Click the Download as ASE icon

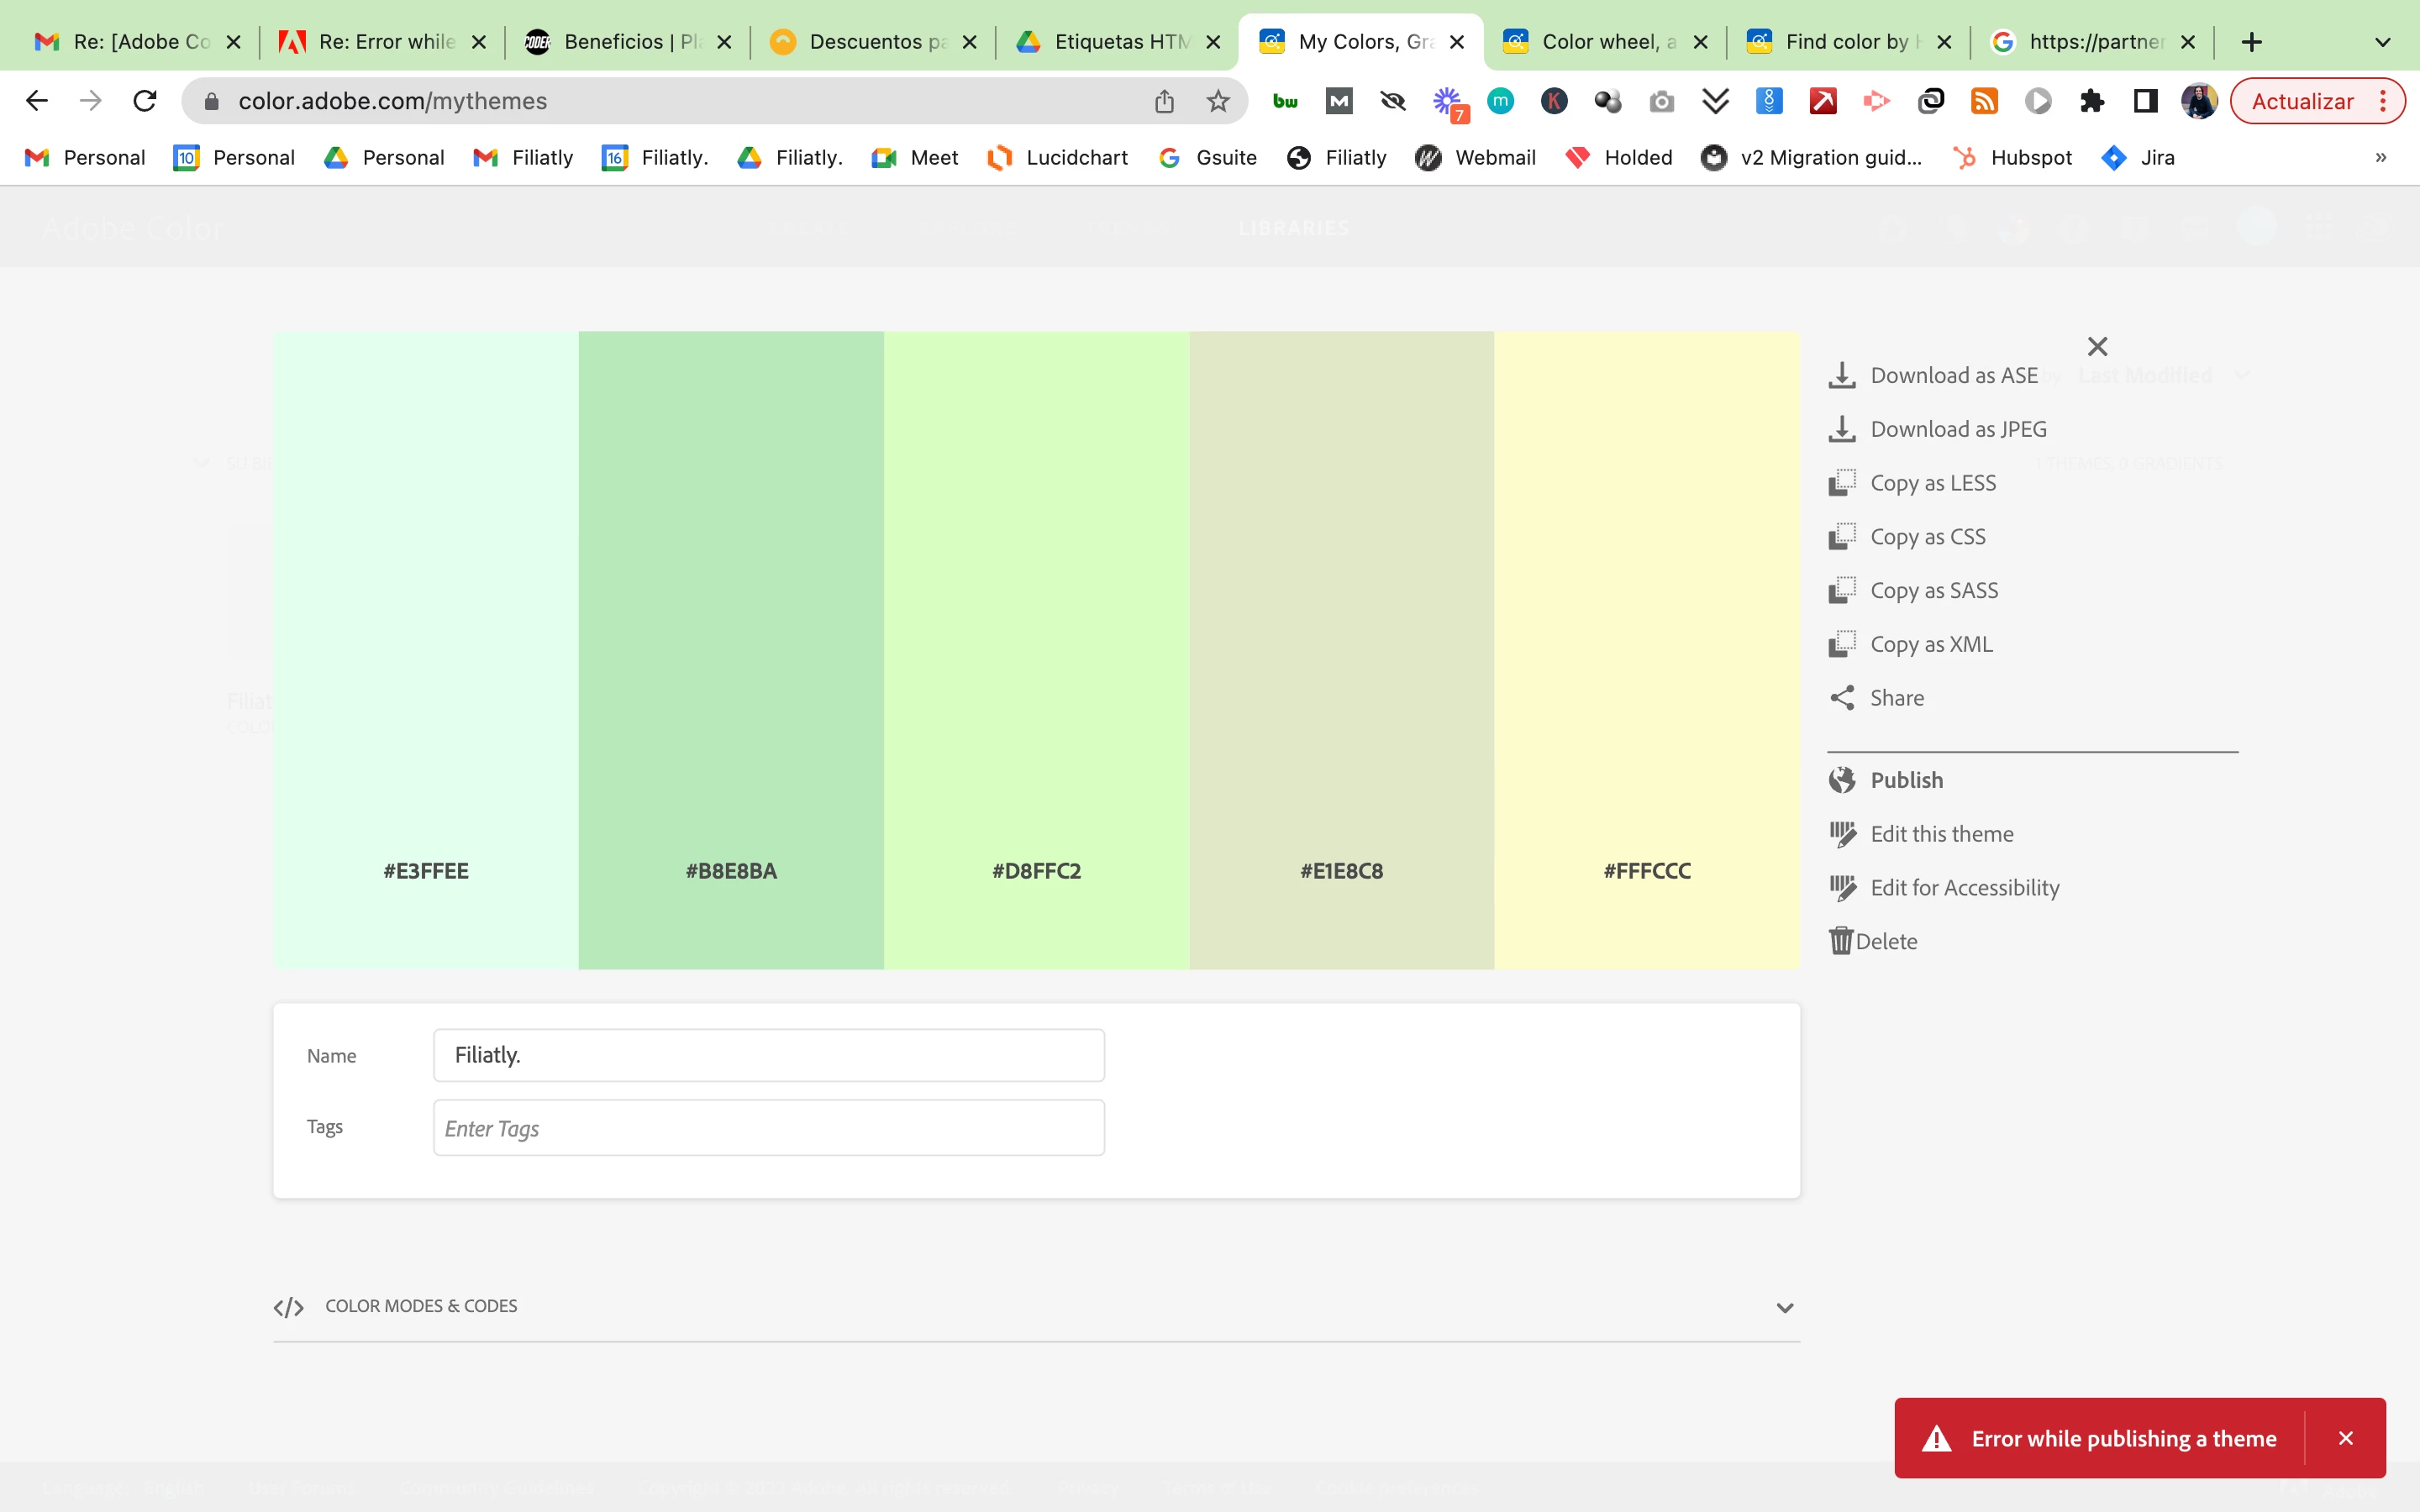(1841, 375)
